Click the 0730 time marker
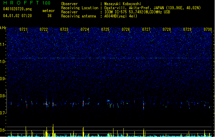This screenshot has height=137, width=215. point(208,29)
